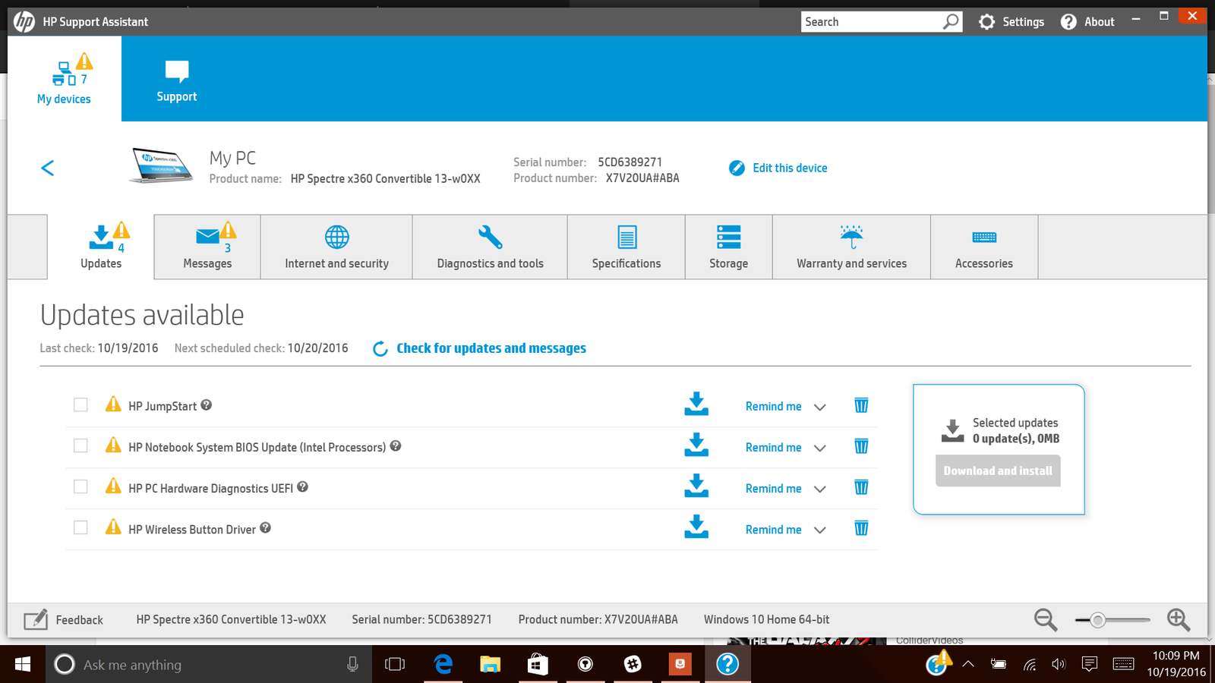The width and height of the screenshot is (1215, 683).
Task: Click the Download and install button
Action: click(x=997, y=471)
